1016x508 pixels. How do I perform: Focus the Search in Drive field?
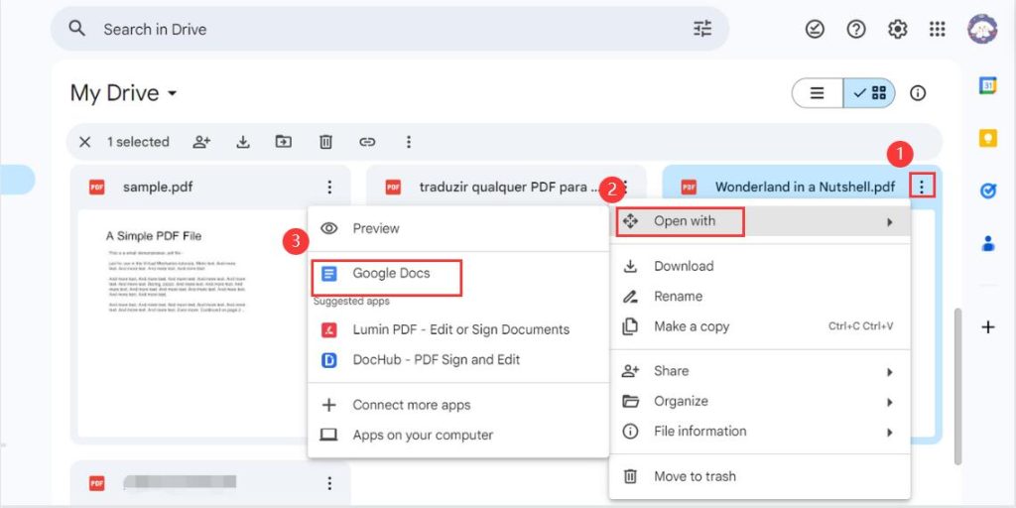[x=389, y=29]
